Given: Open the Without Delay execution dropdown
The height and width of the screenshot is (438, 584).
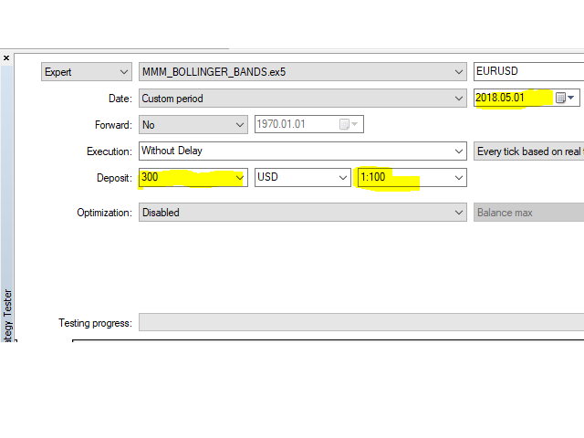Looking at the screenshot, I should point(303,151).
